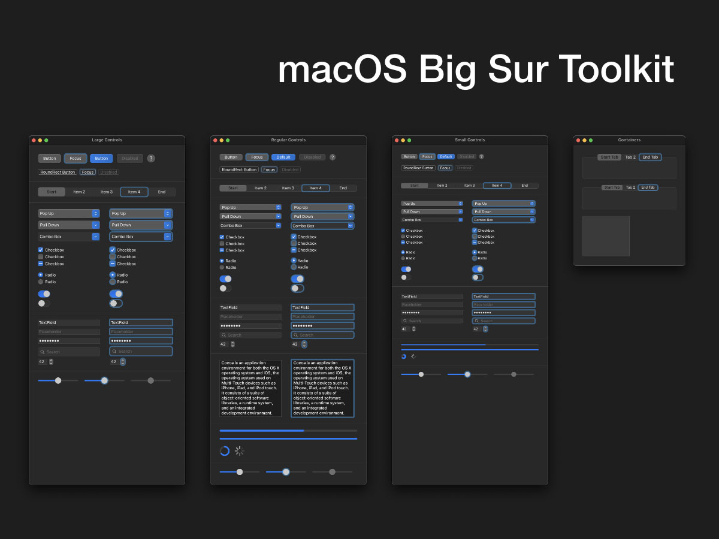Viewport: 719px width, 539px height.
Task: Switch to Tab 2 in the larger Containers tab view
Action: (630, 157)
